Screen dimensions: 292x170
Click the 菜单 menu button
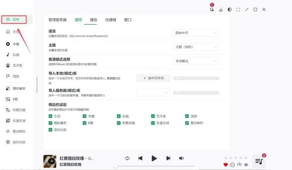(x=14, y=20)
